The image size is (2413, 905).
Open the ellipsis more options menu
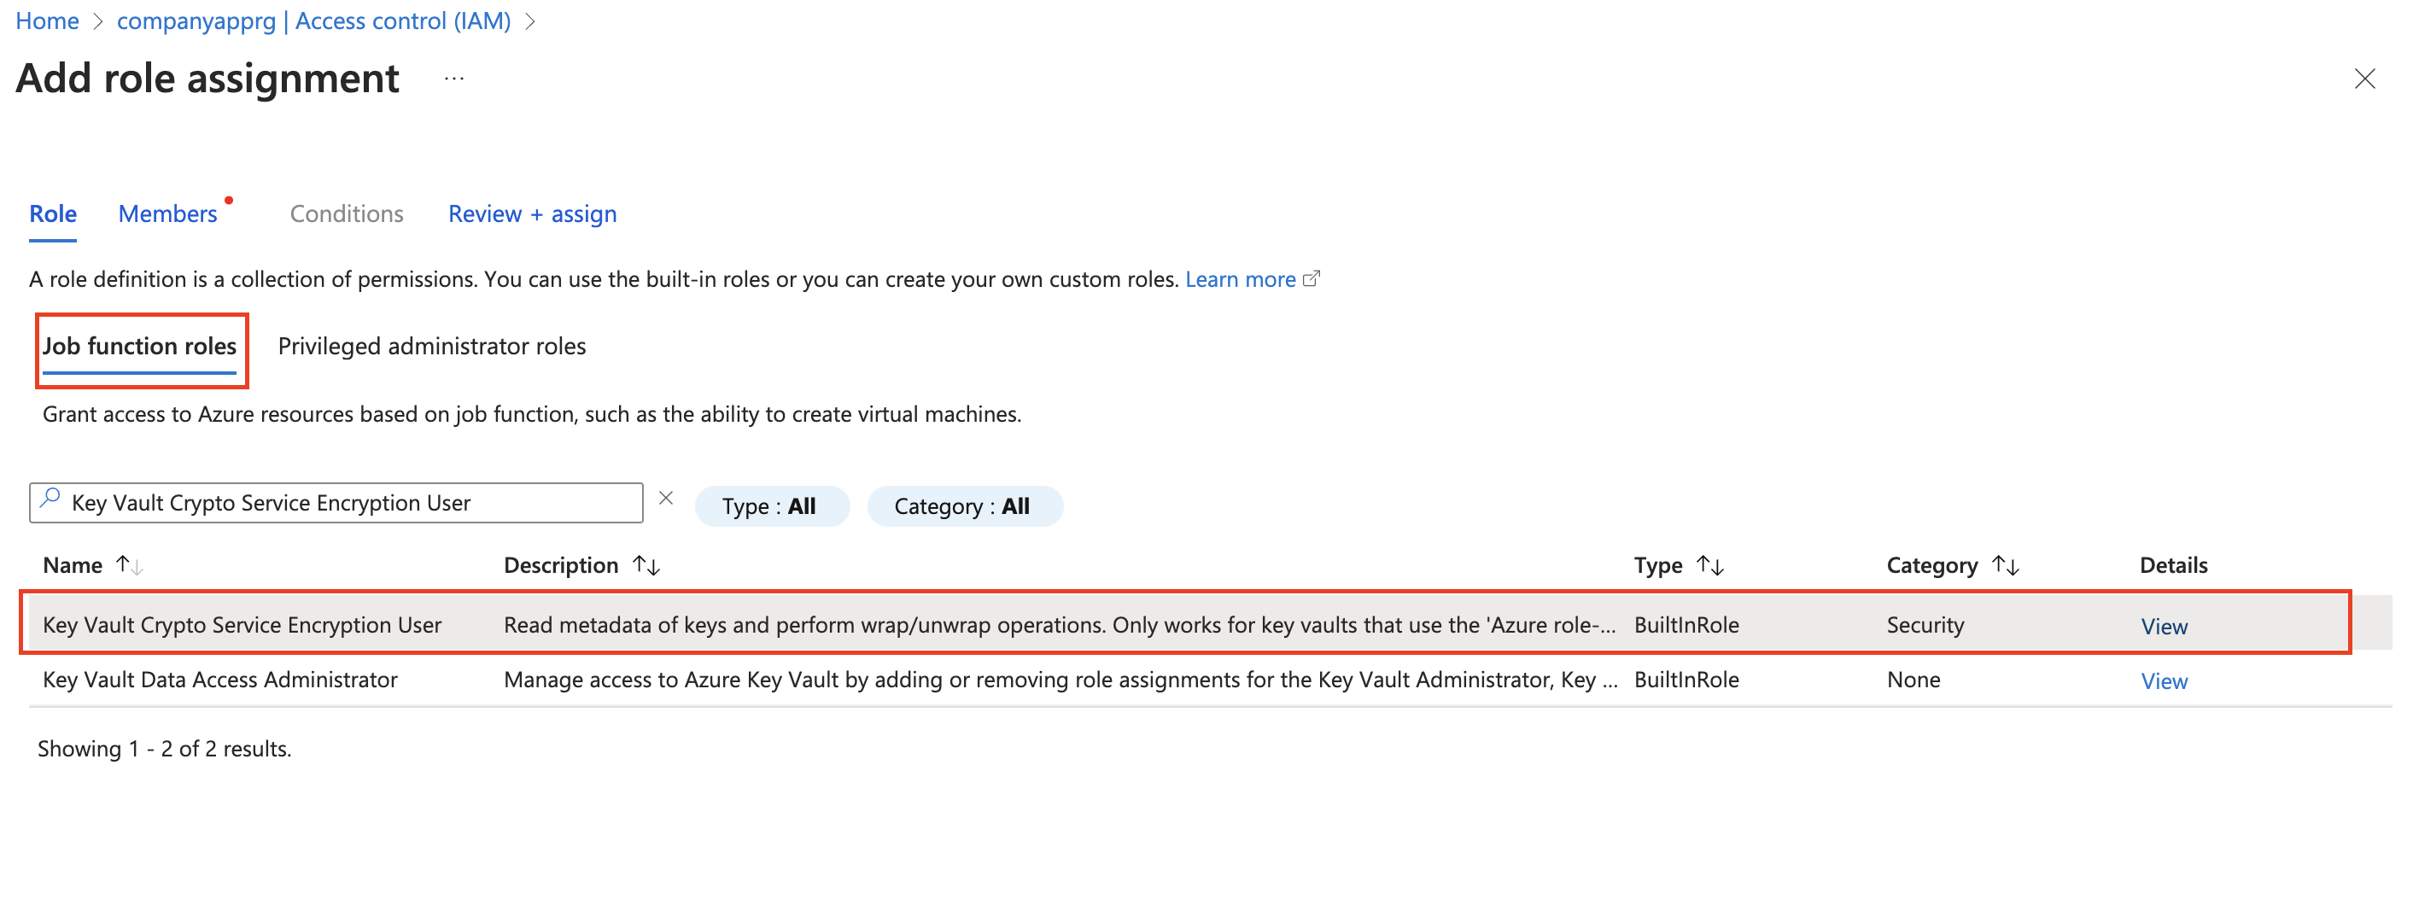[x=454, y=79]
